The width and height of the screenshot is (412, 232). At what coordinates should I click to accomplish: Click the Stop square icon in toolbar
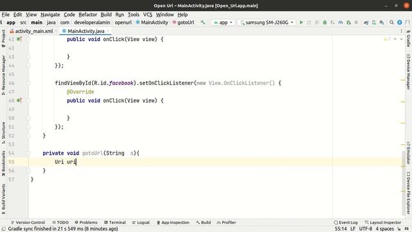pos(356,23)
